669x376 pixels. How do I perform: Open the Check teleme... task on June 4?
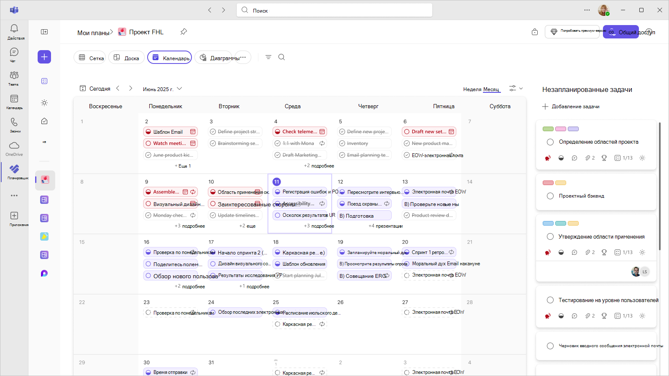coord(300,132)
